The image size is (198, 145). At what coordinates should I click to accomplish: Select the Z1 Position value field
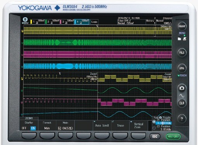[164, 123]
